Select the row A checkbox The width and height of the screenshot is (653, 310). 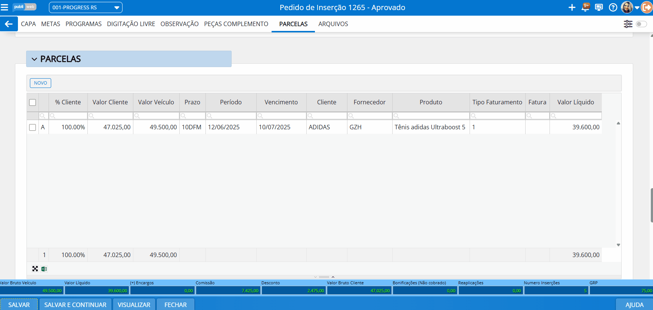33,127
